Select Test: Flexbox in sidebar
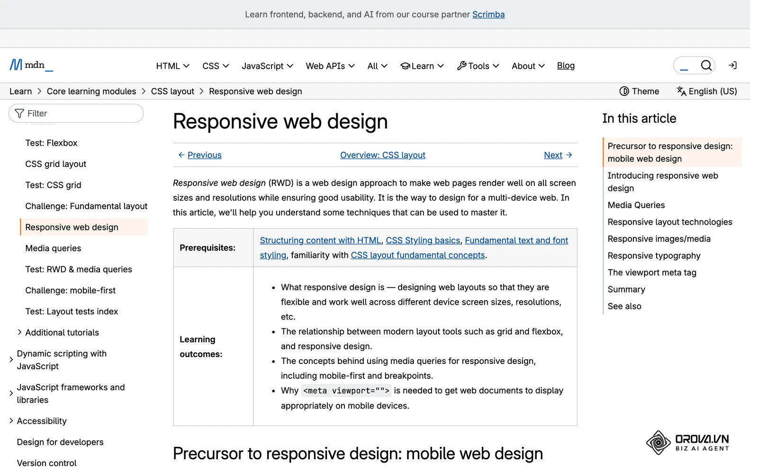758x474 pixels. pyautogui.click(x=51, y=143)
